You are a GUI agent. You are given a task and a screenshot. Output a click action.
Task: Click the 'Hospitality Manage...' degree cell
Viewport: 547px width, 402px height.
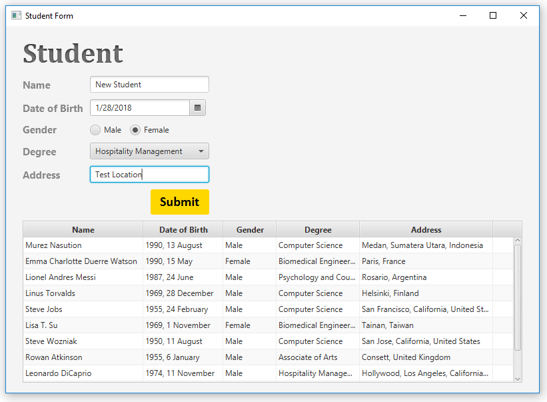[x=318, y=373]
